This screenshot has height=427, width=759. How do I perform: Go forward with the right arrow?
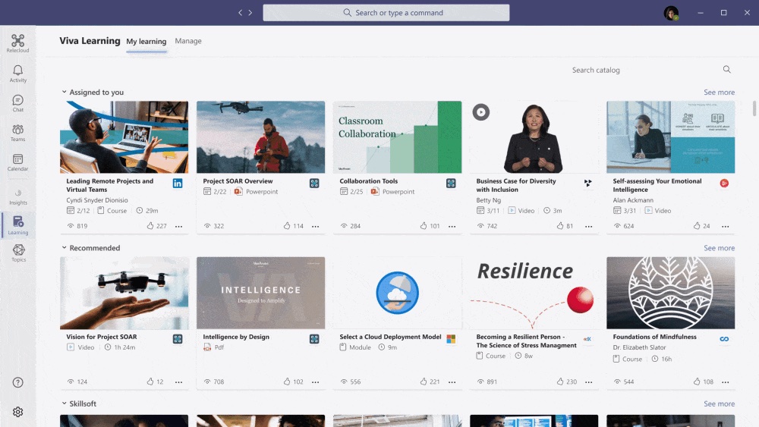pos(250,13)
